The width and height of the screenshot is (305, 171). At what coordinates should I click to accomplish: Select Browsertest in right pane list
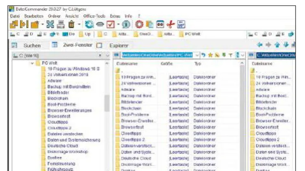point(267,127)
